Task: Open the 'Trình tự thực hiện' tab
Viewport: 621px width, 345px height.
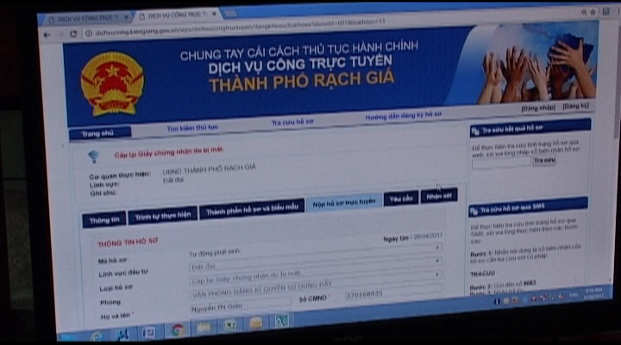Action: (161, 216)
